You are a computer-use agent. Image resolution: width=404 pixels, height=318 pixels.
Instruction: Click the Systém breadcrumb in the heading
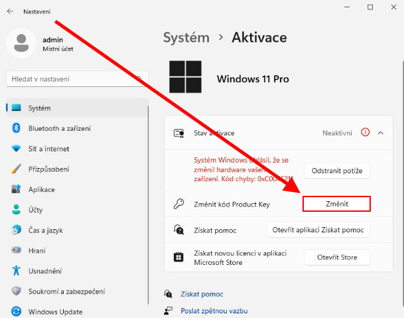click(x=186, y=38)
